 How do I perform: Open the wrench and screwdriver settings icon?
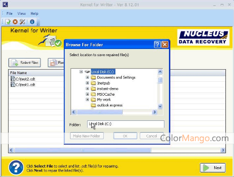pos(22,22)
